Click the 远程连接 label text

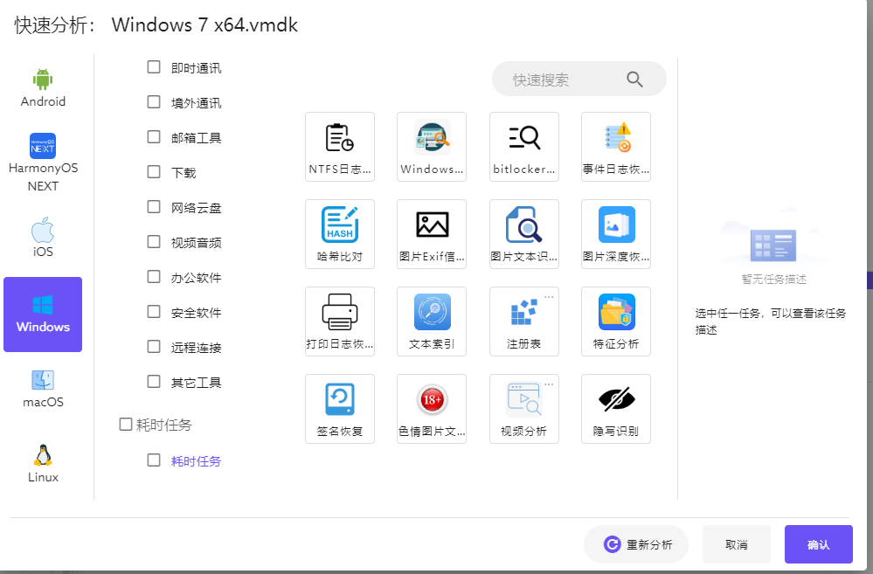coord(196,348)
